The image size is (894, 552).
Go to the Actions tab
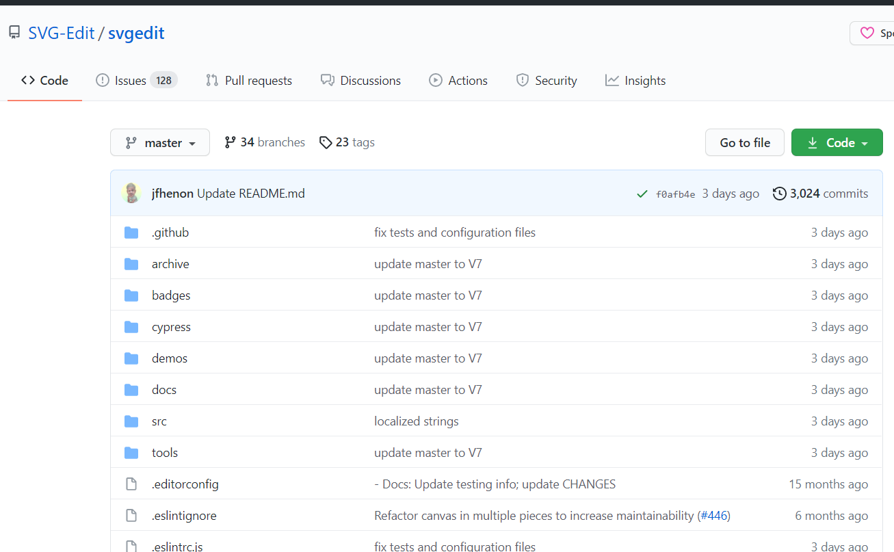[x=458, y=81]
